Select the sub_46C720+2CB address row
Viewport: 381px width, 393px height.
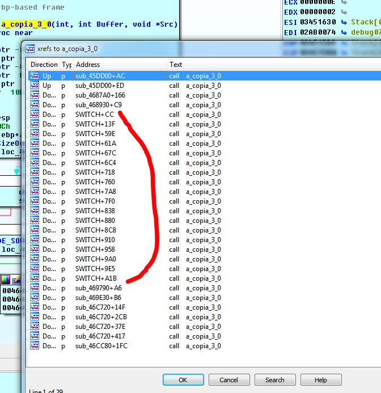coord(101,317)
